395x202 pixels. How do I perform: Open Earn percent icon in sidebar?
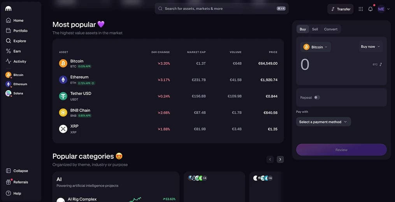coord(8,51)
